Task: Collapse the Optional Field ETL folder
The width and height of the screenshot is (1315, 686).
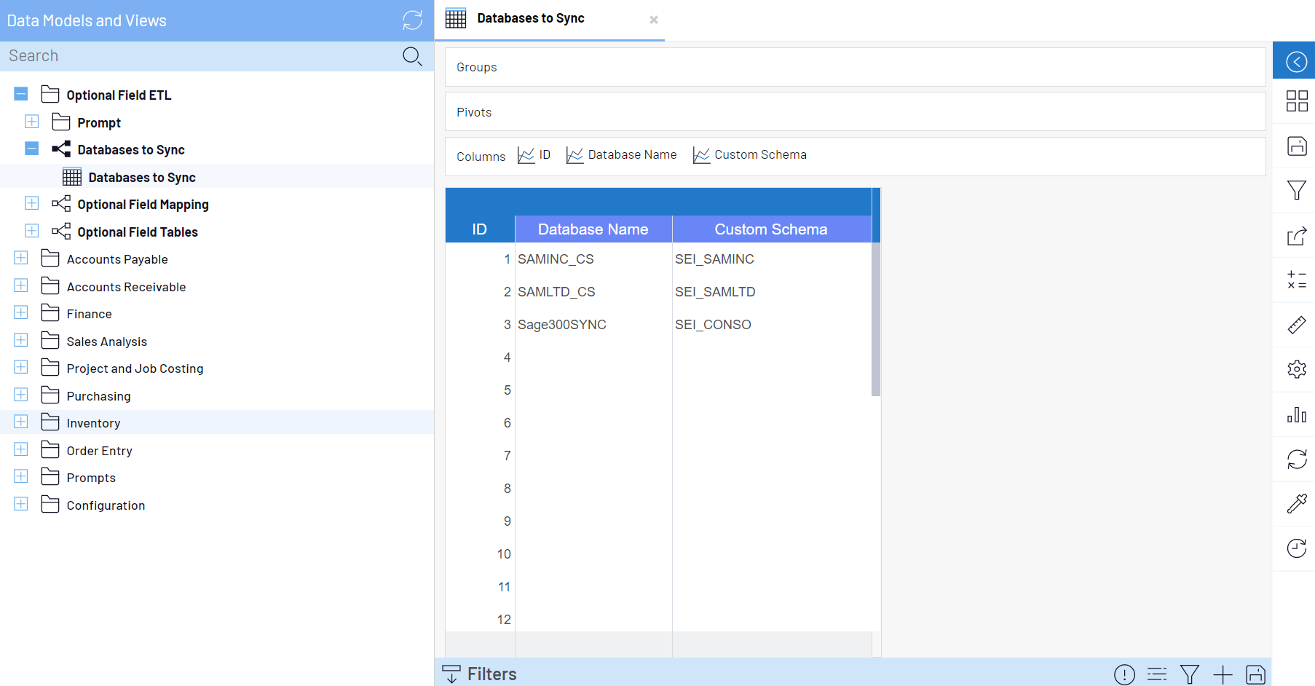Action: coord(21,94)
